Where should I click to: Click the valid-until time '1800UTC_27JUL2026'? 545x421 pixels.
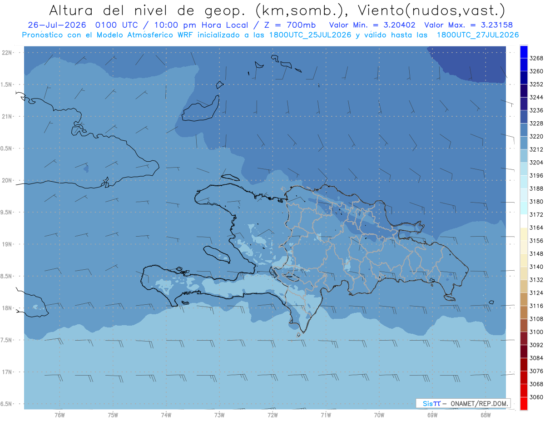click(478, 35)
